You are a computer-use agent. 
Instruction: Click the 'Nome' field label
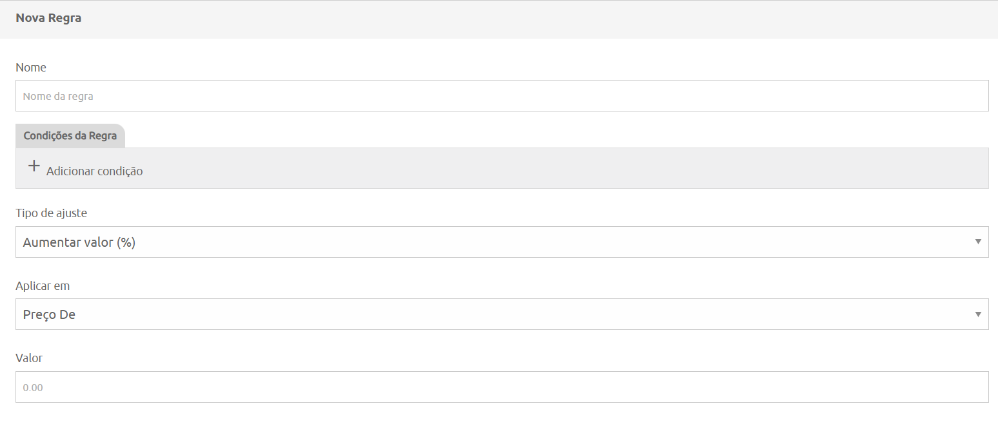(31, 67)
